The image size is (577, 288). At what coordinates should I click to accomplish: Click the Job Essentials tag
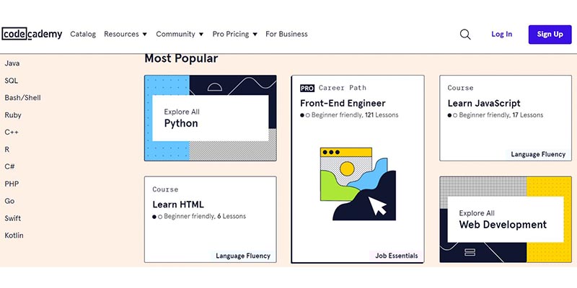pyautogui.click(x=396, y=256)
